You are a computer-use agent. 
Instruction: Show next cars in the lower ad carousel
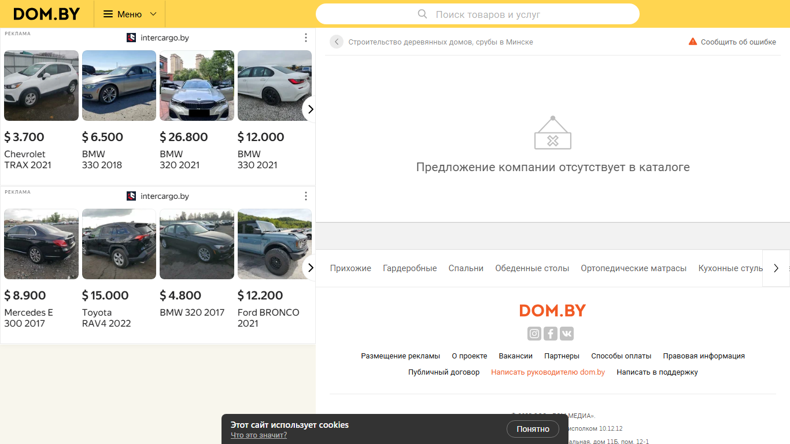[310, 267]
